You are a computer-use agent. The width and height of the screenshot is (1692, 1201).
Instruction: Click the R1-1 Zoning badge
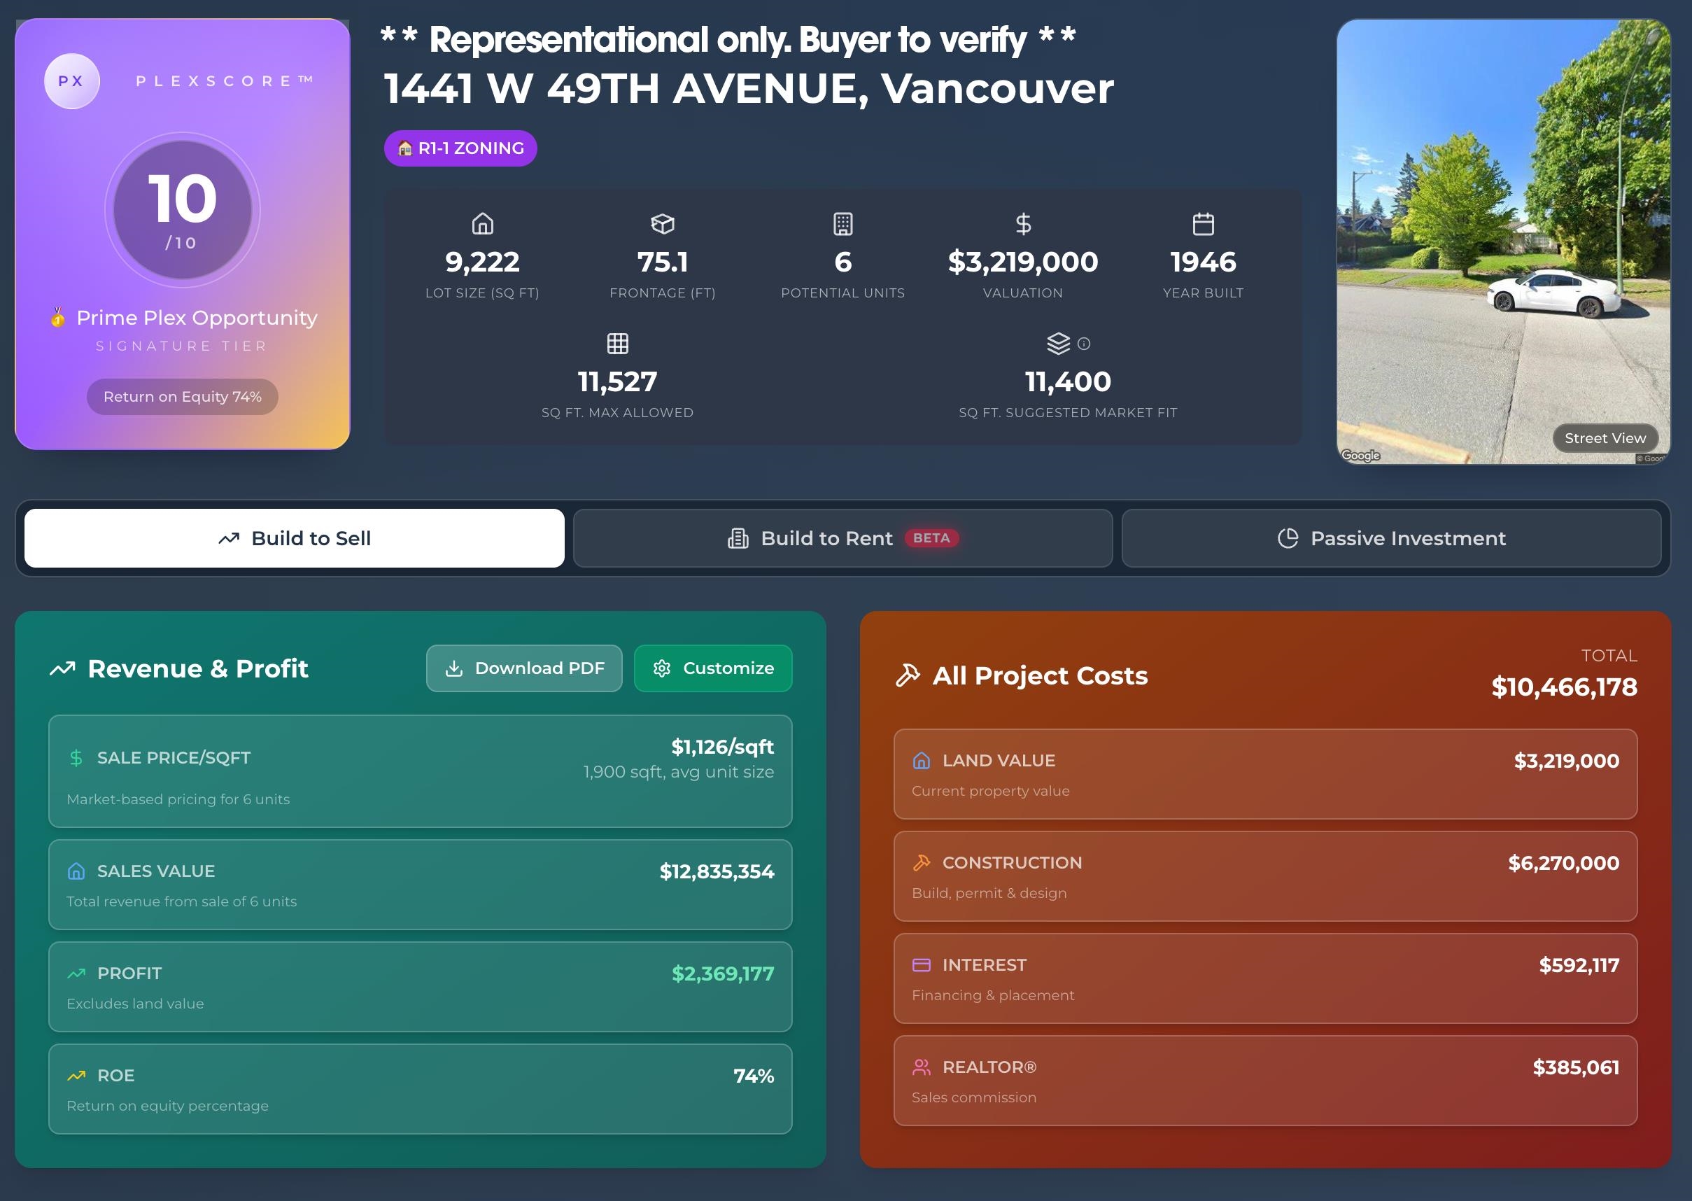(x=460, y=148)
